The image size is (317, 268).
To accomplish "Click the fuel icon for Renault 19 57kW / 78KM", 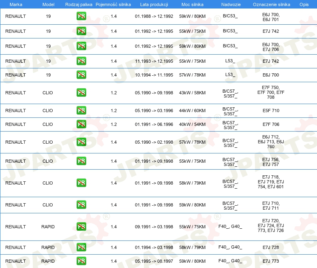I will click(x=81, y=75).
